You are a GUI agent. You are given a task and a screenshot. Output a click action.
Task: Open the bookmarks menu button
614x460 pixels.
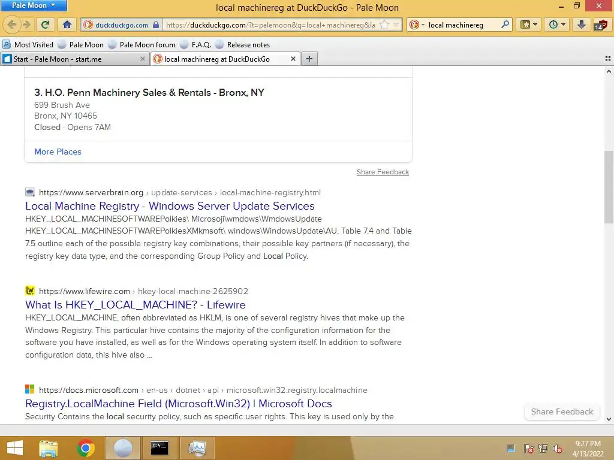click(528, 25)
